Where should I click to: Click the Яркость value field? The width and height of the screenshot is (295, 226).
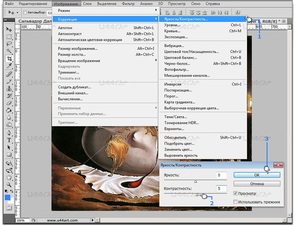(x=221, y=175)
